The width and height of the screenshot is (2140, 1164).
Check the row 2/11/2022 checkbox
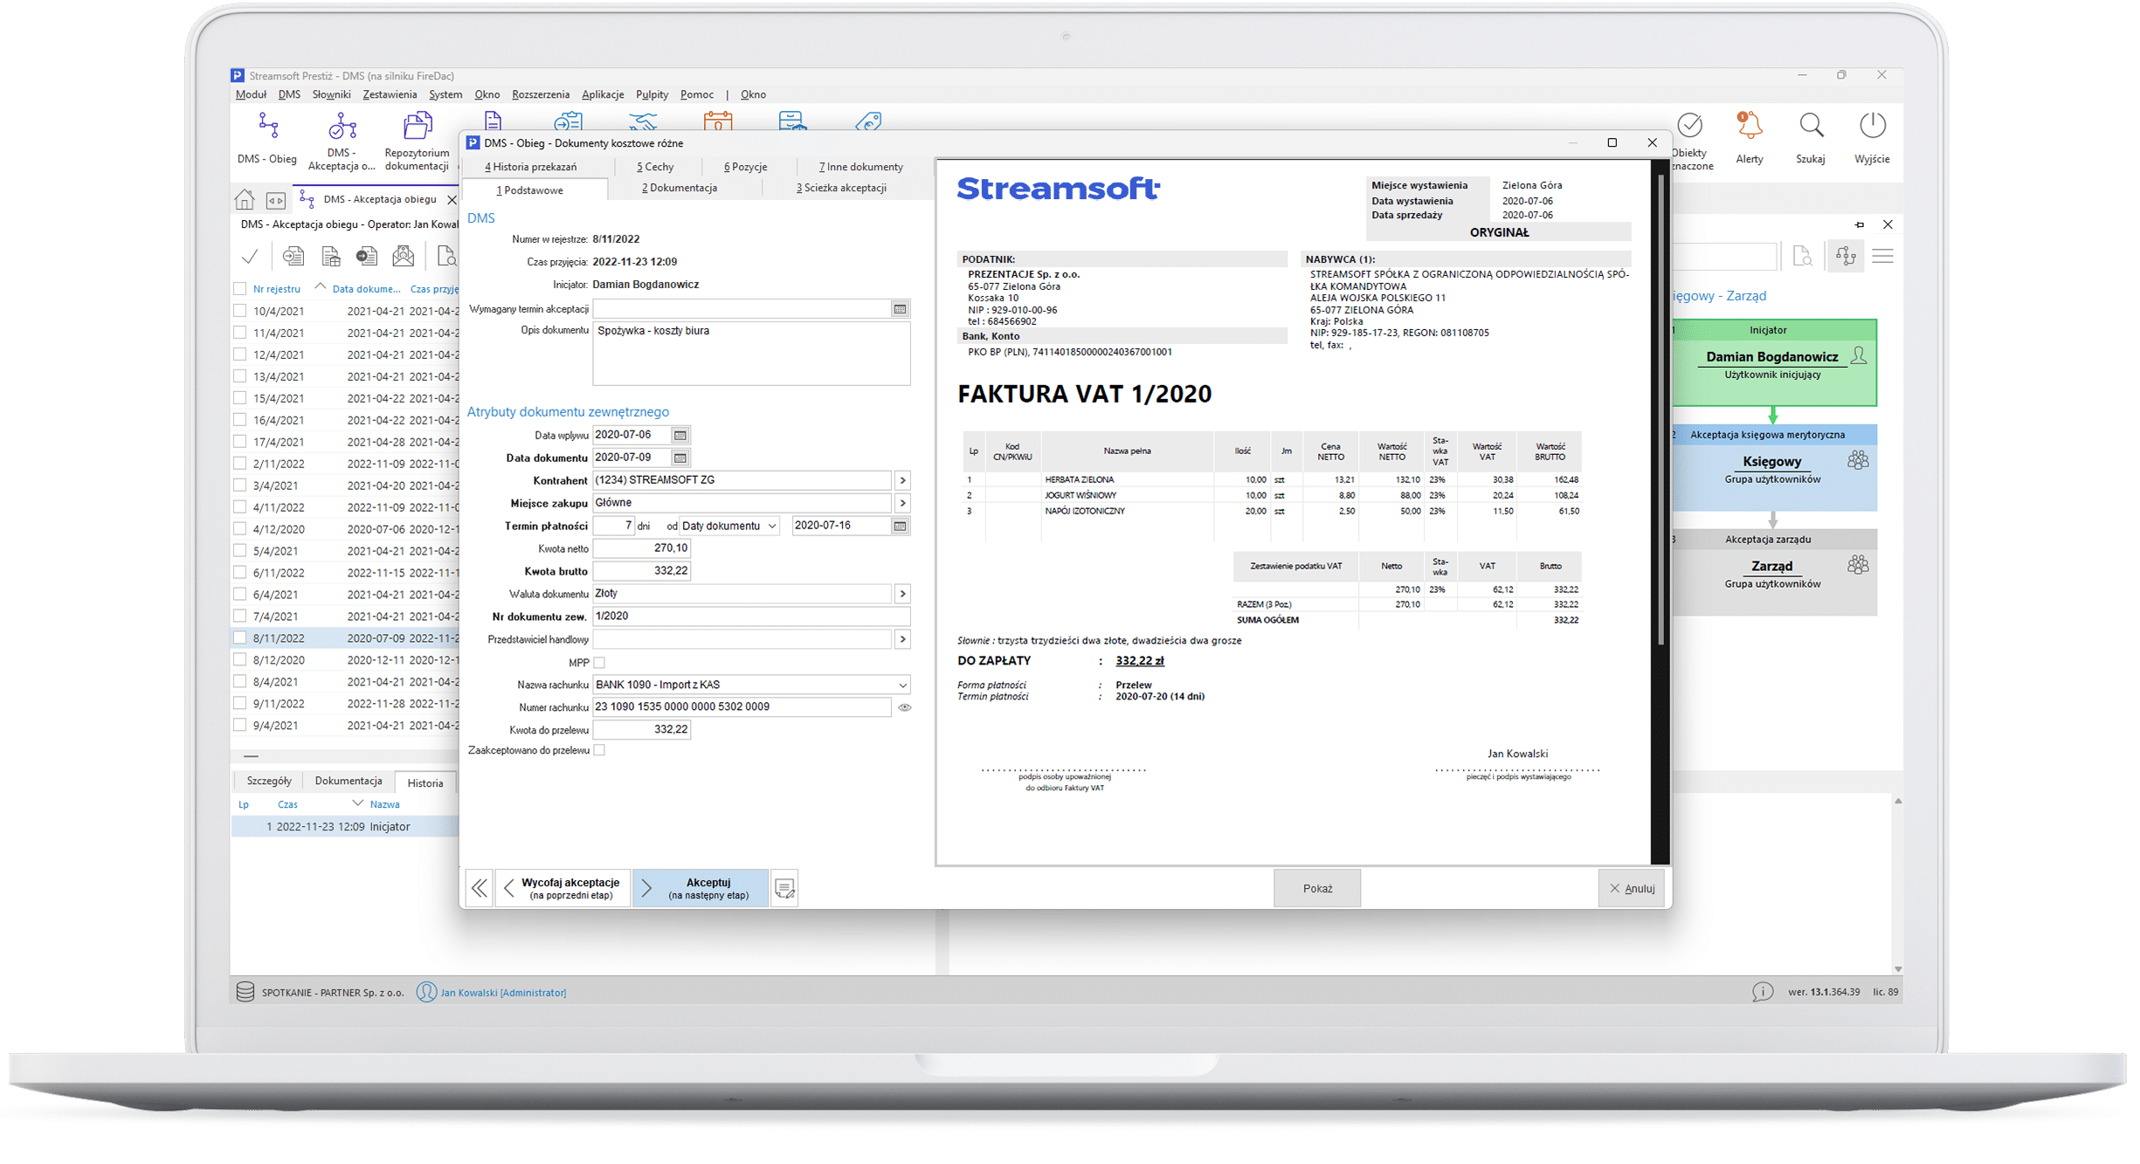click(240, 464)
